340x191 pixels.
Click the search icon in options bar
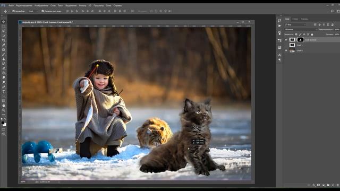tap(332, 11)
